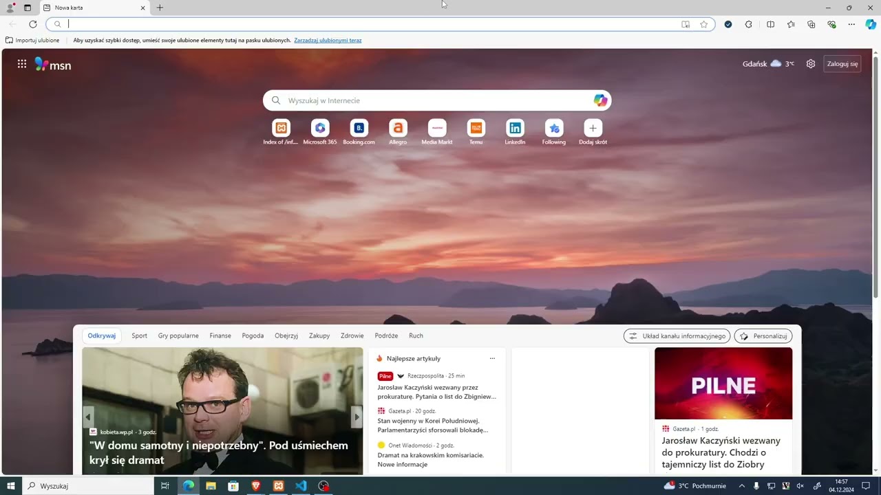
Task: Click Importuj ulubione in favorites bar
Action: [x=32, y=40]
